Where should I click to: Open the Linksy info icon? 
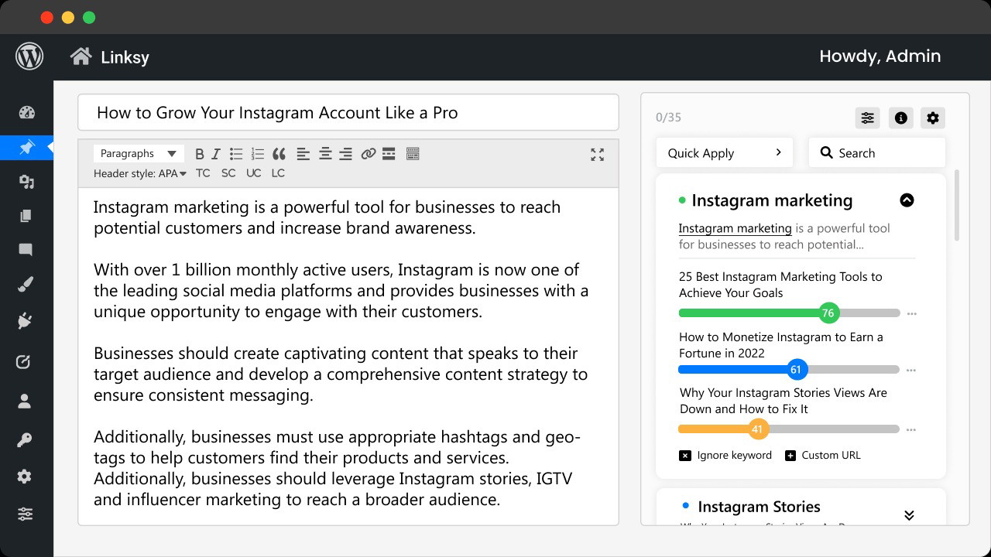pyautogui.click(x=900, y=118)
